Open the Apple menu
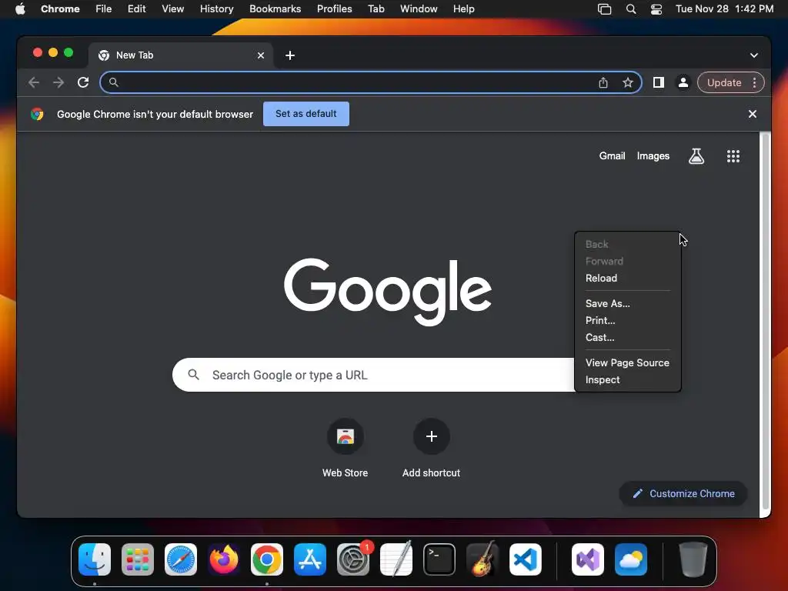 coord(20,9)
